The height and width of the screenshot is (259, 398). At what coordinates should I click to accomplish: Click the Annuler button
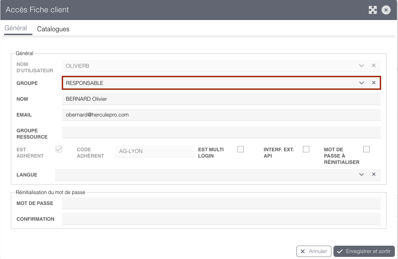(x=314, y=251)
